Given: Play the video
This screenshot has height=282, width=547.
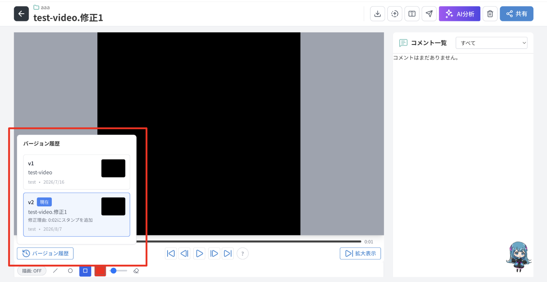Looking at the screenshot, I should [199, 253].
